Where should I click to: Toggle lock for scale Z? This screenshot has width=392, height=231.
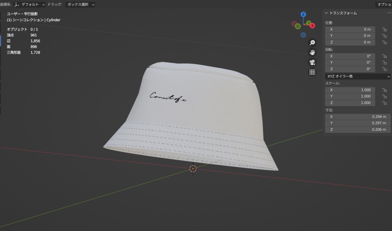[384, 103]
